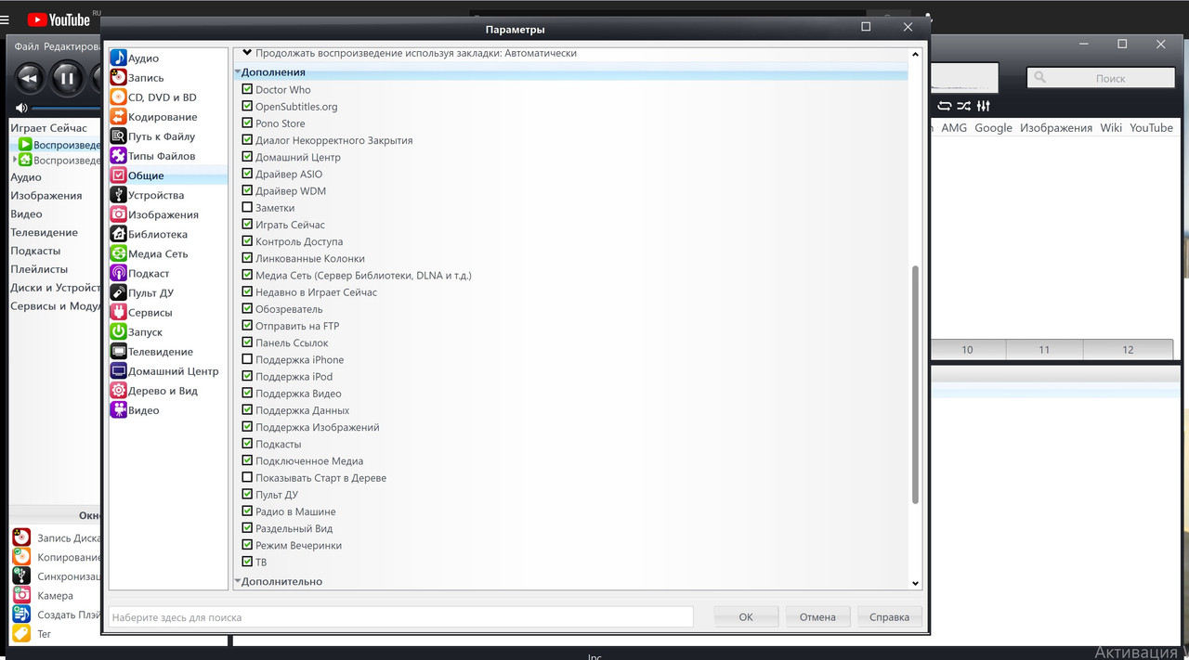Click the Путь к Файлу icon
Viewport: 1189px width, 660px height.
118,136
